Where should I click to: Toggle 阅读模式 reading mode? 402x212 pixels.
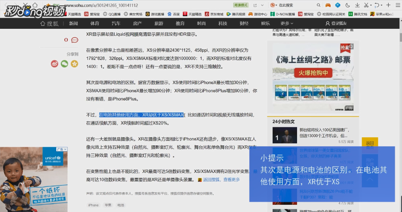(x=241, y=5)
